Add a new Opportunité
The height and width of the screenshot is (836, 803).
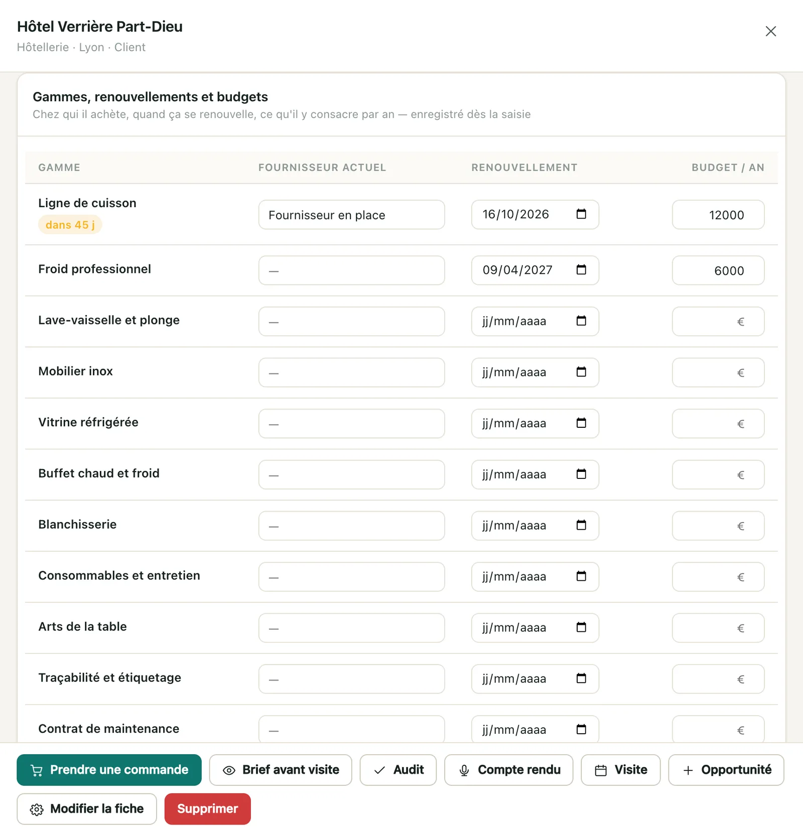(x=726, y=770)
